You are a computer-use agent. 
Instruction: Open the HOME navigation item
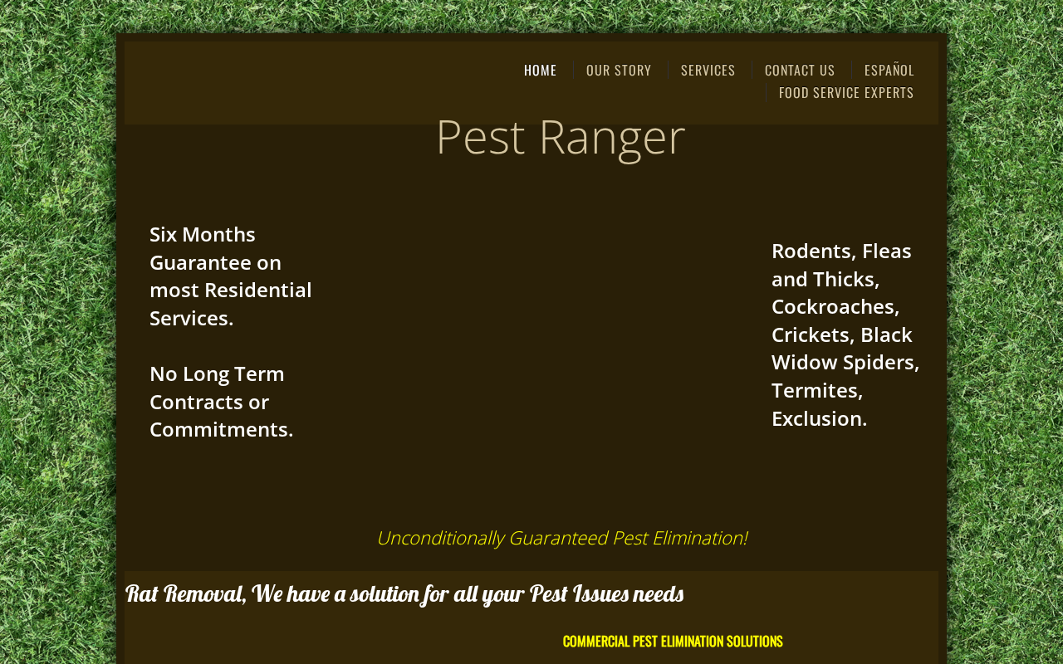pos(540,70)
